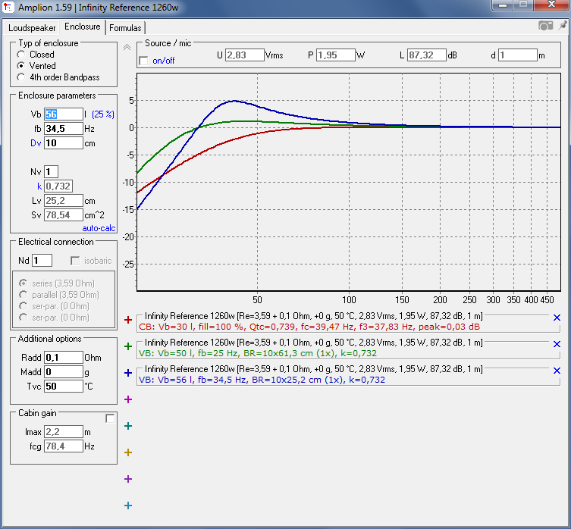Remove the blue VB Vb=56 curve
This screenshot has width=571, height=529.
tap(557, 371)
